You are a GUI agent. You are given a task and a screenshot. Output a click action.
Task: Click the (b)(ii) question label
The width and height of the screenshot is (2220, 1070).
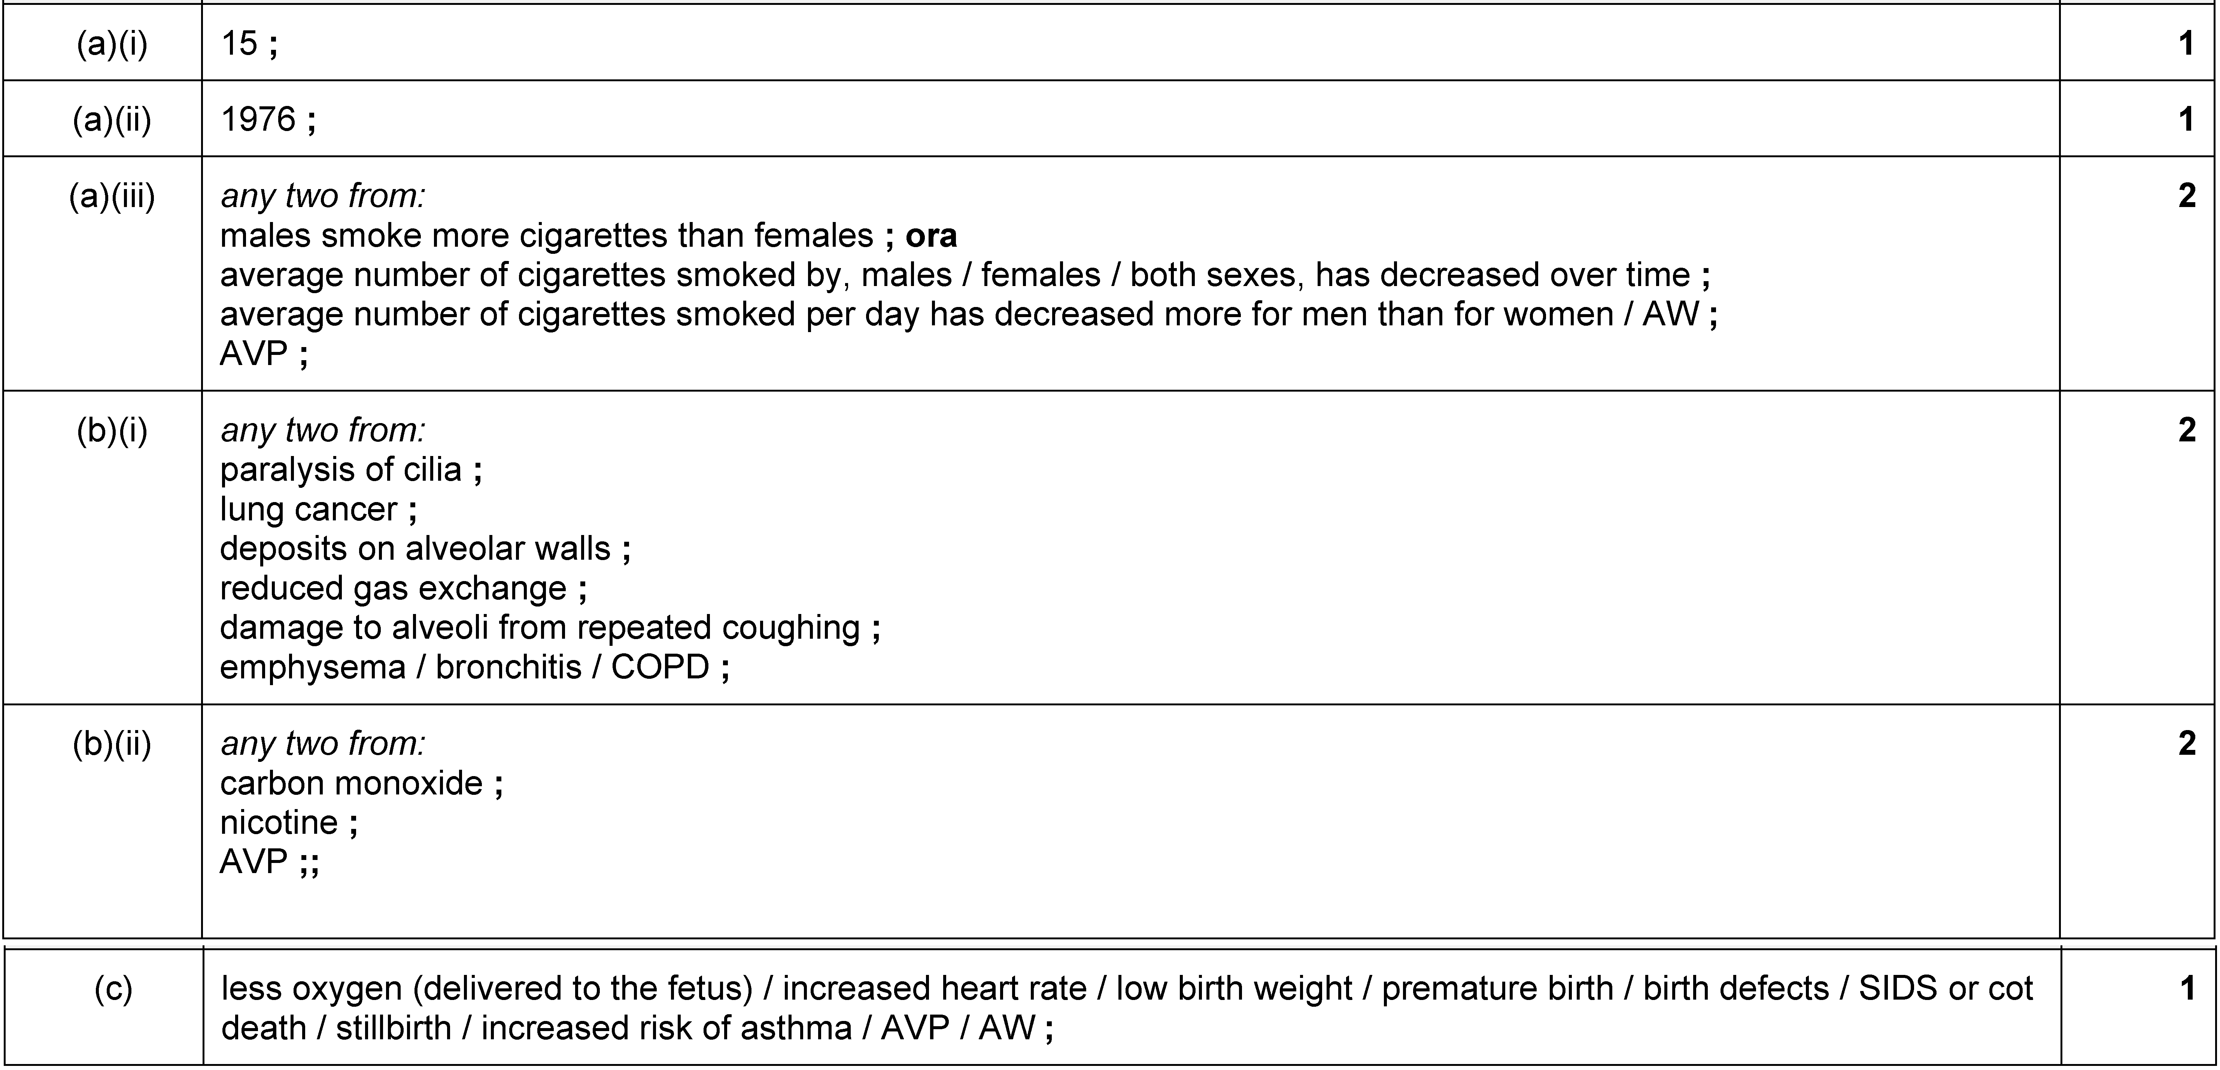coord(112,744)
